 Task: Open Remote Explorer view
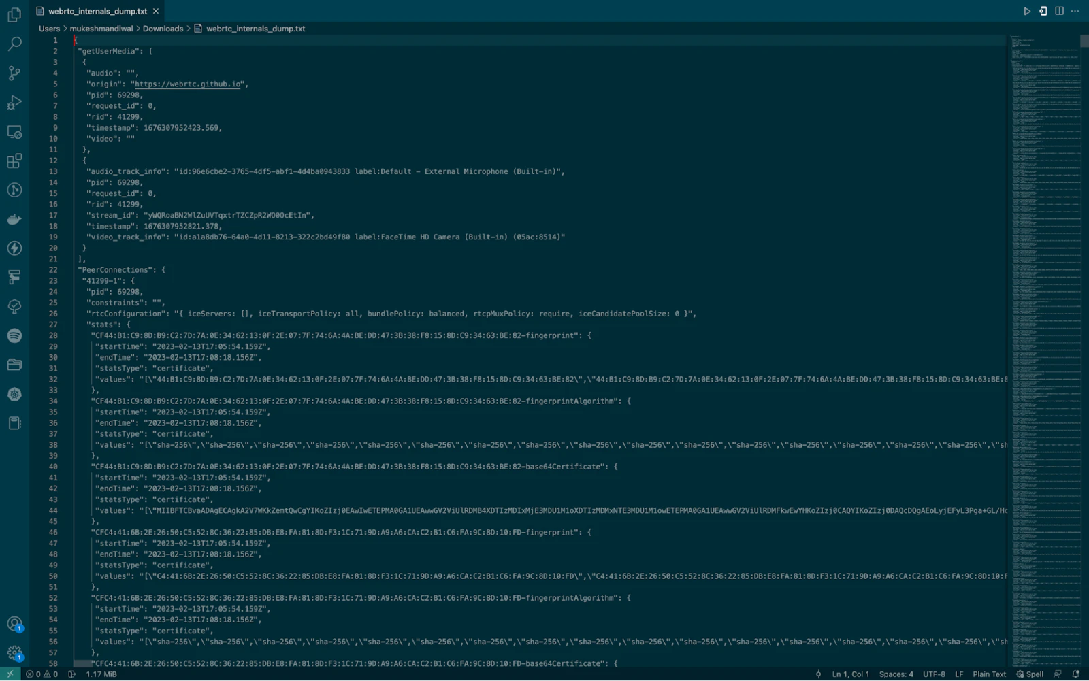[x=14, y=131]
